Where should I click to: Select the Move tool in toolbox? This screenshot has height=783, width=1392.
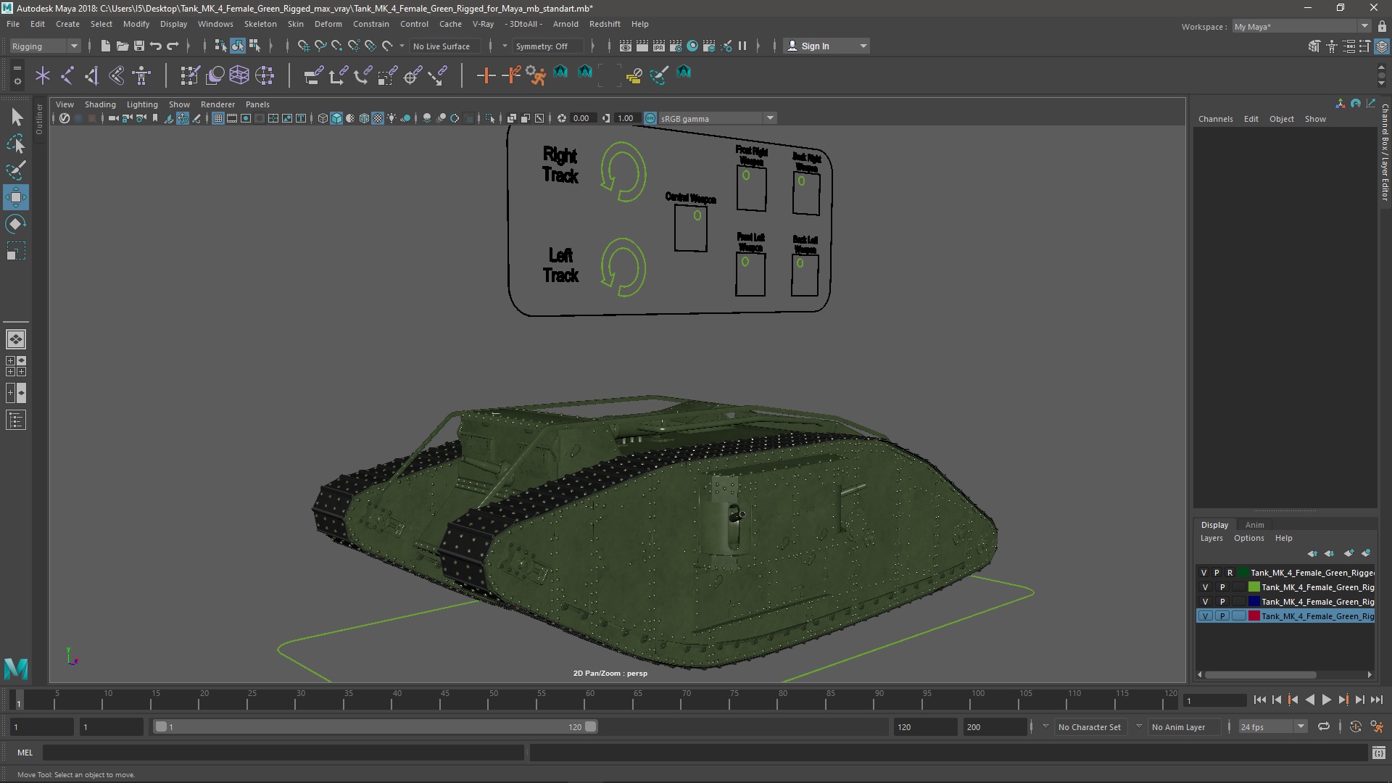point(16,196)
